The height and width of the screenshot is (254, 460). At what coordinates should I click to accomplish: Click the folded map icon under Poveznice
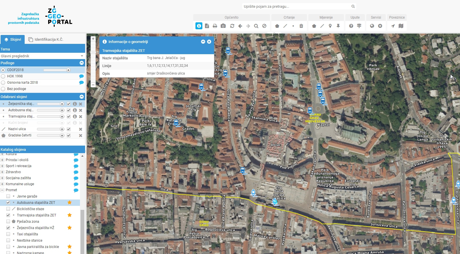(x=401, y=26)
